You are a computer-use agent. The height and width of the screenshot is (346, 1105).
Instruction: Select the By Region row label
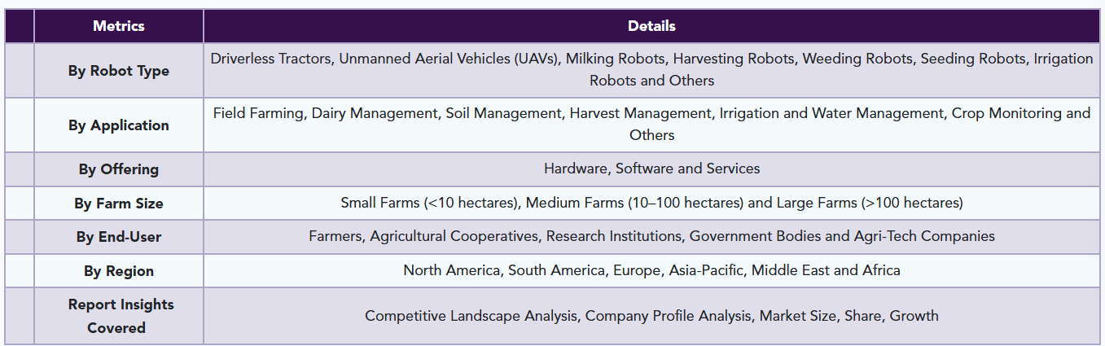[119, 271]
